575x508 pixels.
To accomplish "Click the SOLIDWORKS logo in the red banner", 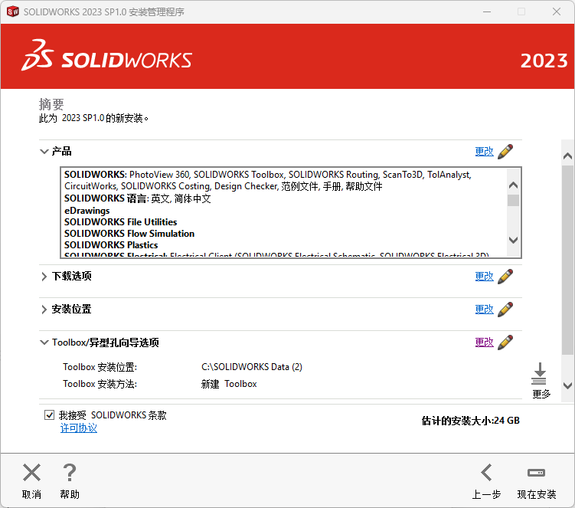I will coord(106,55).
